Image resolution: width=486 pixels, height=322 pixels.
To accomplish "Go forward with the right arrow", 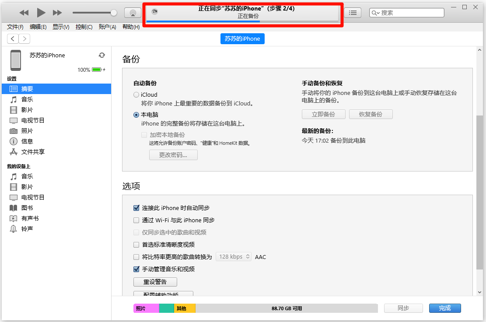I will click(x=24, y=39).
